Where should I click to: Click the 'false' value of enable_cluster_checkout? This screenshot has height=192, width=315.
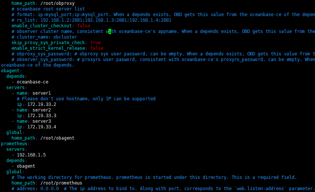click(84, 26)
